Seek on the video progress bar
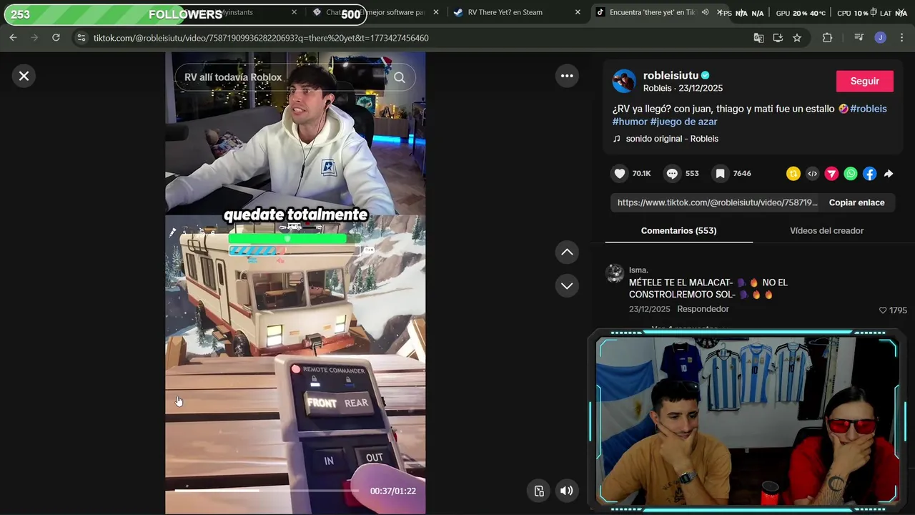The image size is (915, 515). point(266,491)
